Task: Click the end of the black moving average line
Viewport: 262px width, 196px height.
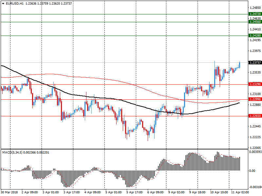Action: tap(239, 103)
